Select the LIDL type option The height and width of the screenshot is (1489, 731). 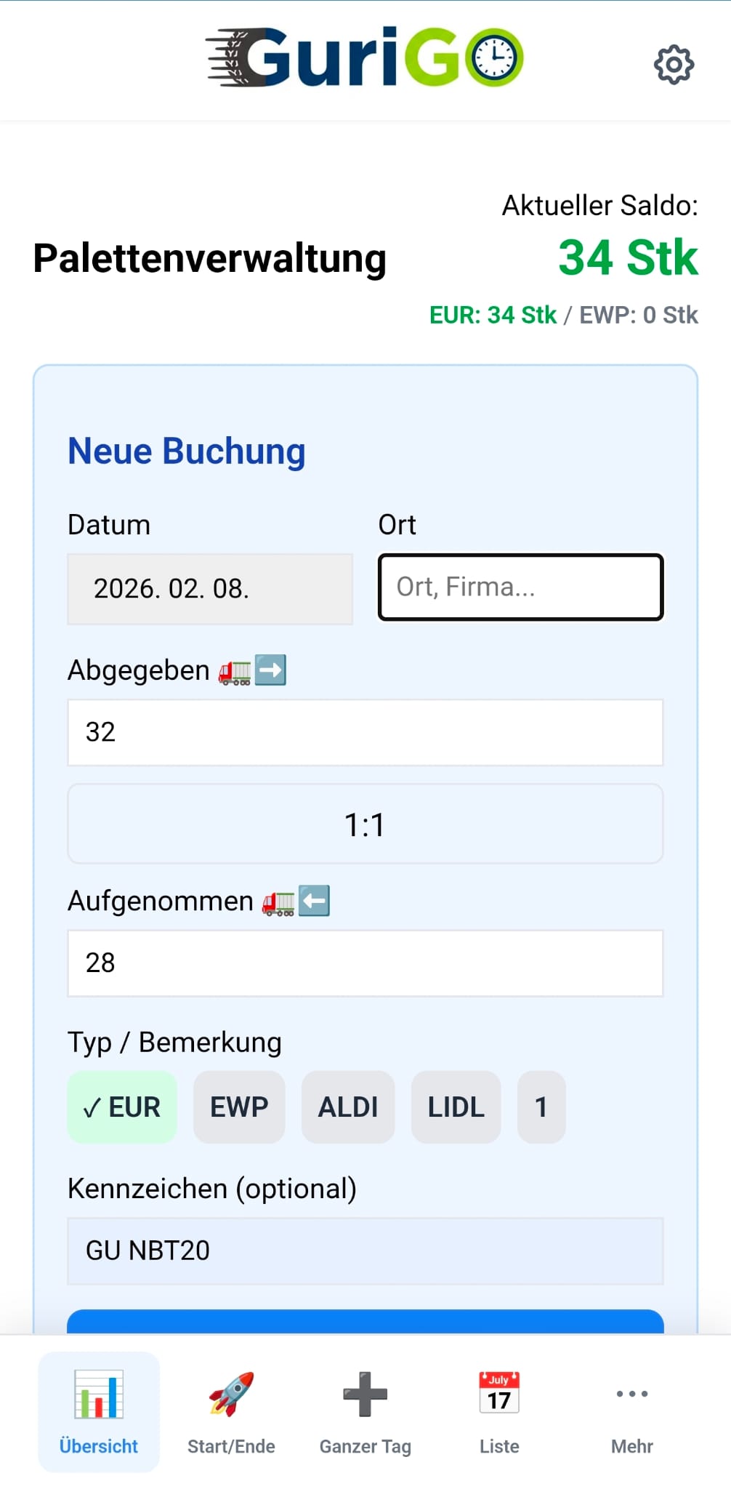(x=456, y=1107)
